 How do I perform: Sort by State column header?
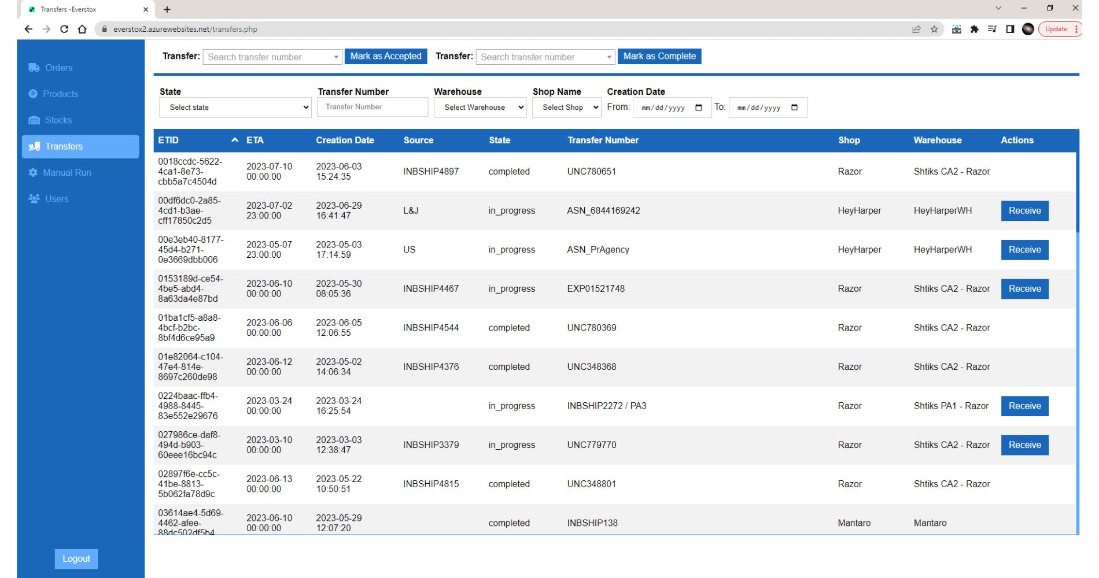click(x=499, y=140)
